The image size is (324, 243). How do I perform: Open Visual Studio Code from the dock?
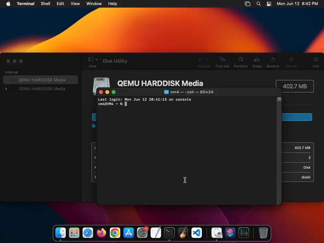point(197,233)
